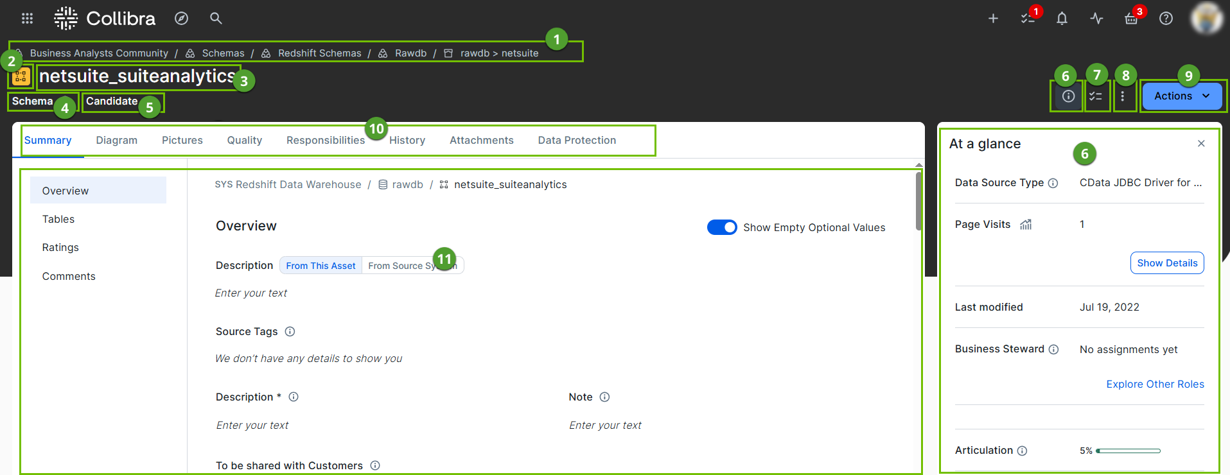Click the help question mark icon
1230x475 pixels.
pos(1166,19)
